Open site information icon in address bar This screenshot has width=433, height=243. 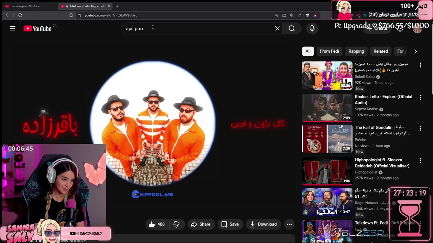pos(80,15)
